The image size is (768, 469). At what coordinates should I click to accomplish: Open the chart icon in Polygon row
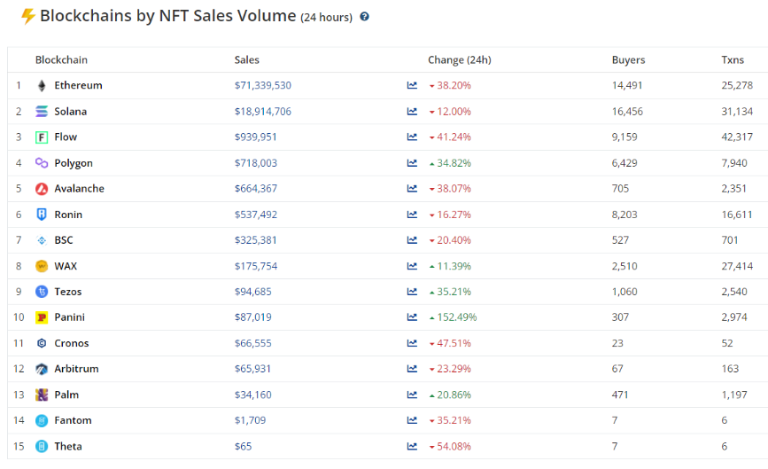point(412,163)
